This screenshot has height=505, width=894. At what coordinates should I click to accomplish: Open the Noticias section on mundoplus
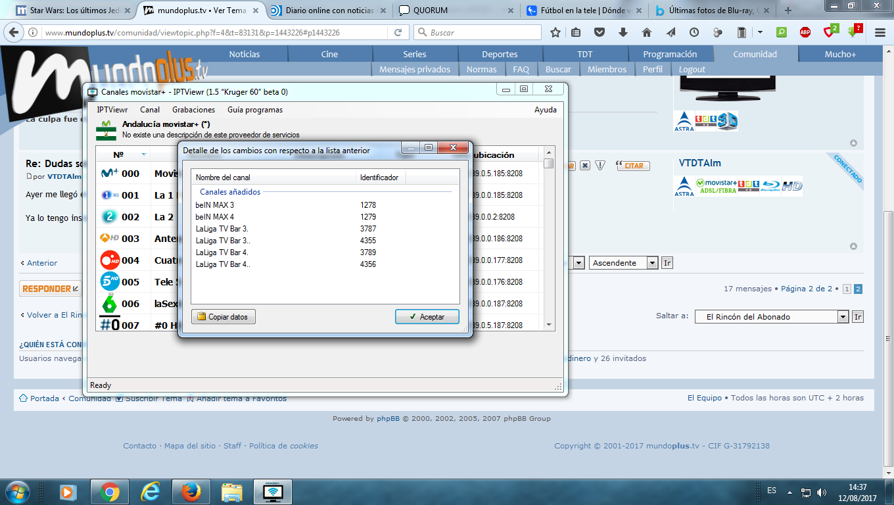[245, 54]
